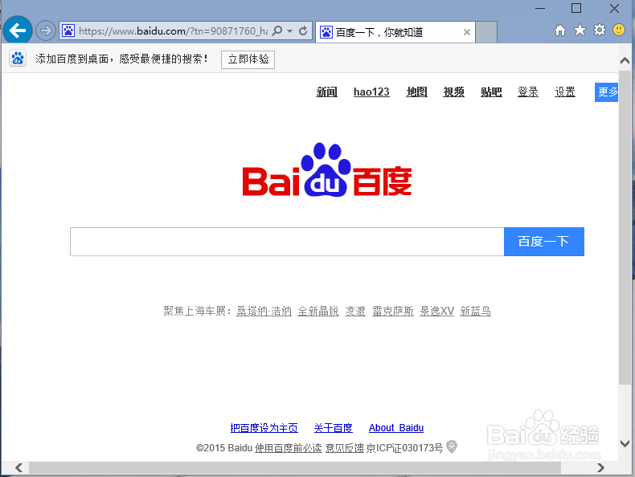Screen dimensions: 635x477
Task: Open the 新闻 link
Action: pyautogui.click(x=327, y=92)
